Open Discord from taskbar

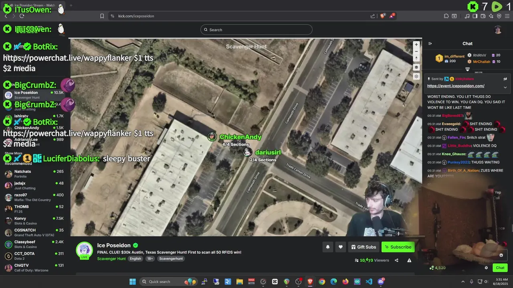(381, 282)
